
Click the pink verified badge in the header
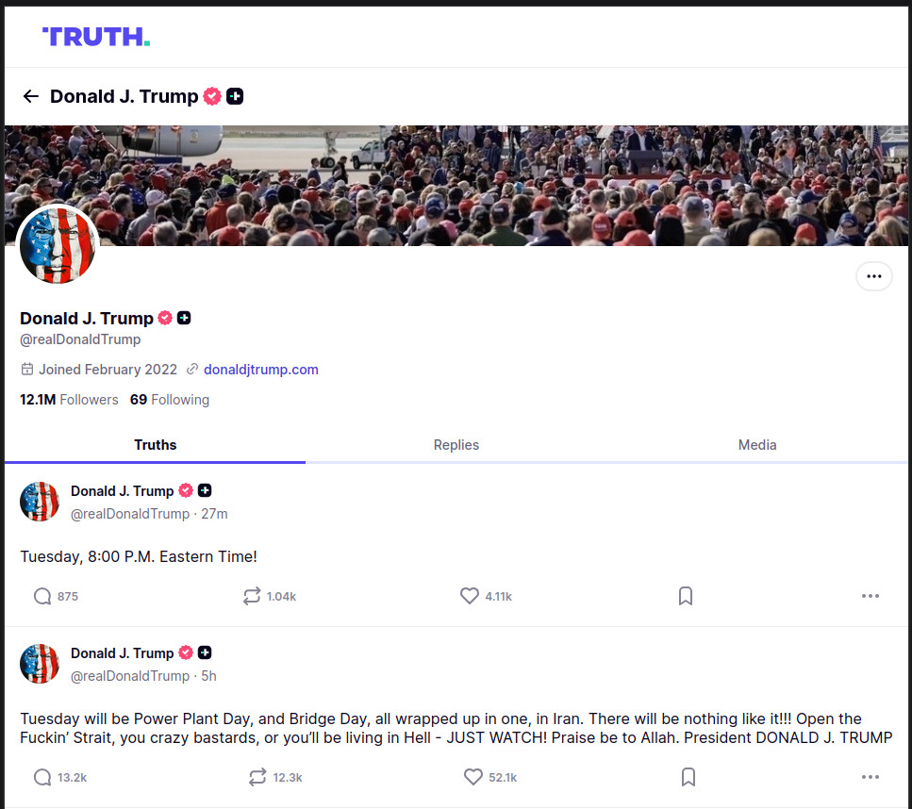click(x=212, y=96)
